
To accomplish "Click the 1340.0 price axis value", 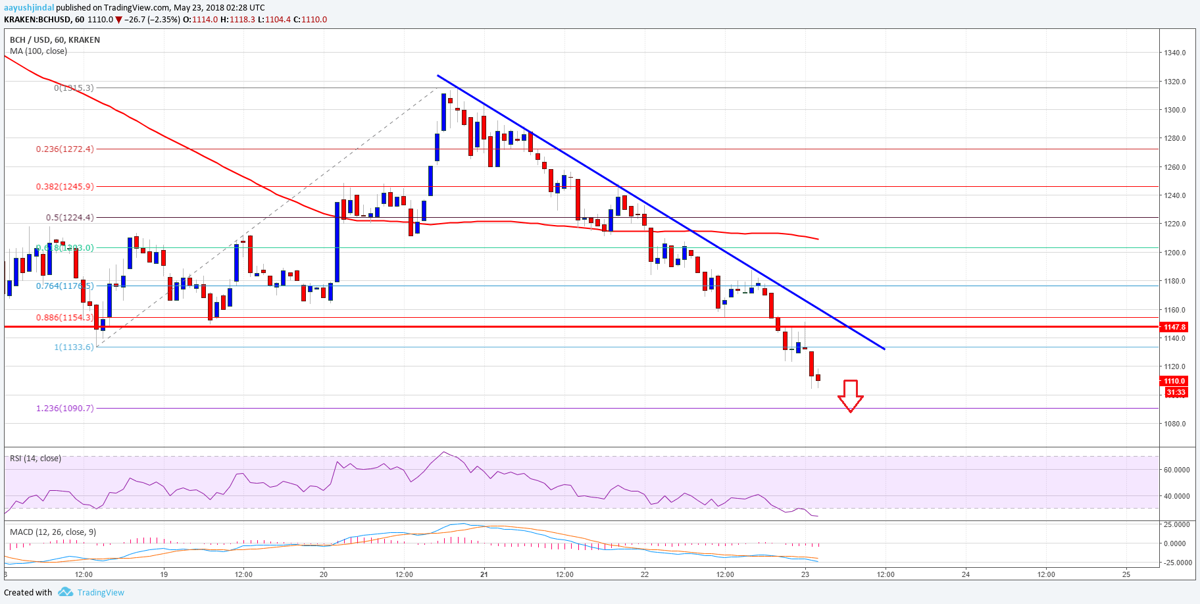I will [1175, 53].
